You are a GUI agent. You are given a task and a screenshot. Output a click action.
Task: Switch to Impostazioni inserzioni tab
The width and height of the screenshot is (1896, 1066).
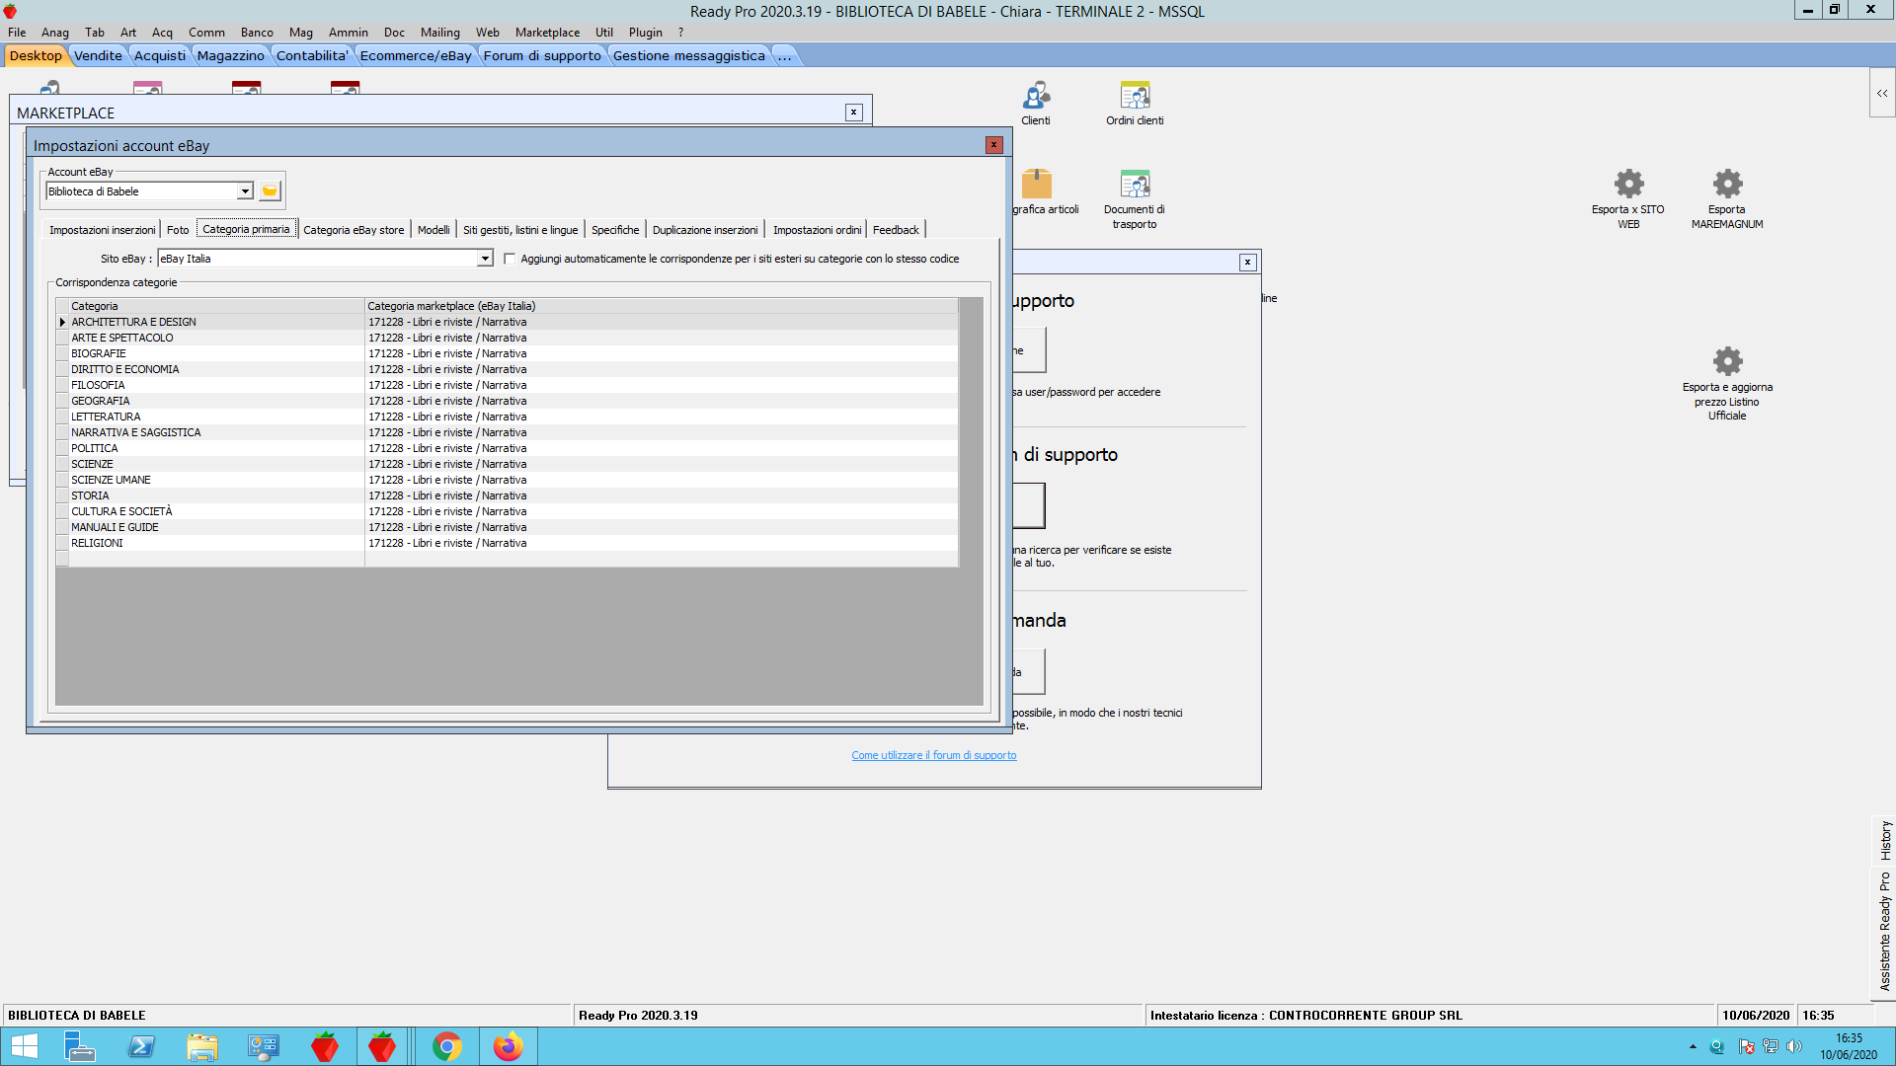pyautogui.click(x=102, y=230)
